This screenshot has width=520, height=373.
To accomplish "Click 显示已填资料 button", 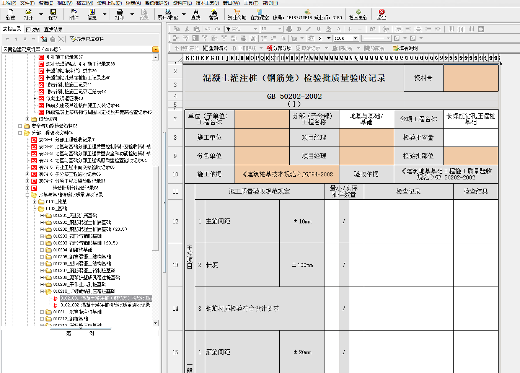I will pyautogui.click(x=87, y=39).
